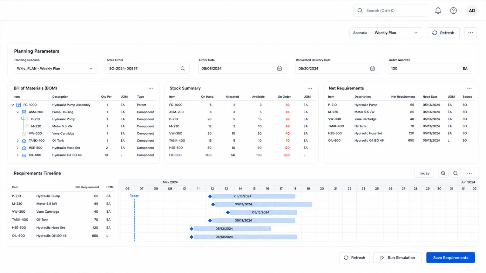Screen dimensions: 486x273
Task: Click the Sales Order field SO-2024-00857
Action: tap(148, 69)
